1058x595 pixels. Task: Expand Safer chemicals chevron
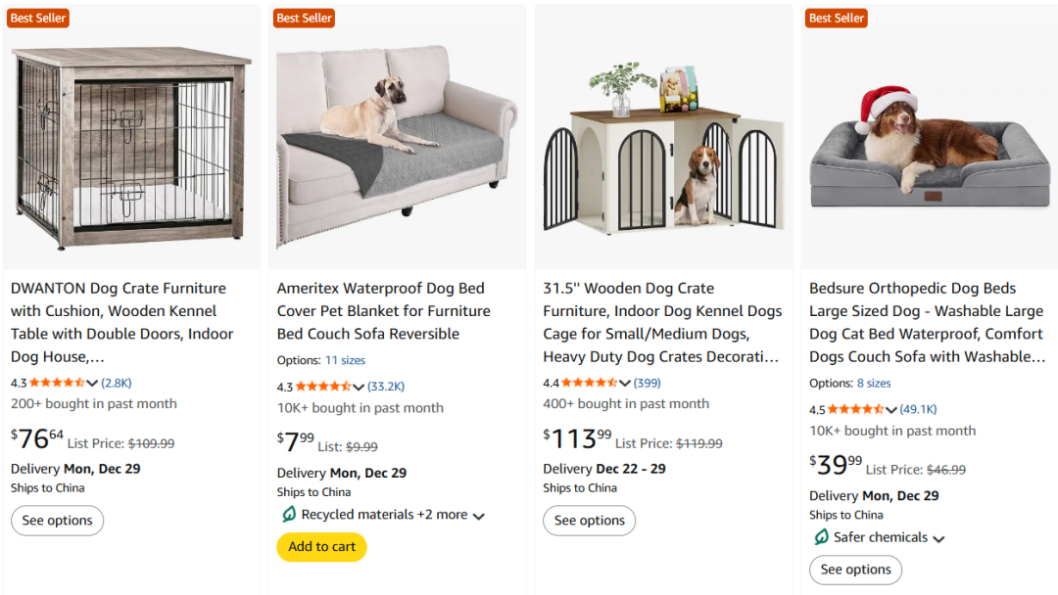tap(938, 538)
